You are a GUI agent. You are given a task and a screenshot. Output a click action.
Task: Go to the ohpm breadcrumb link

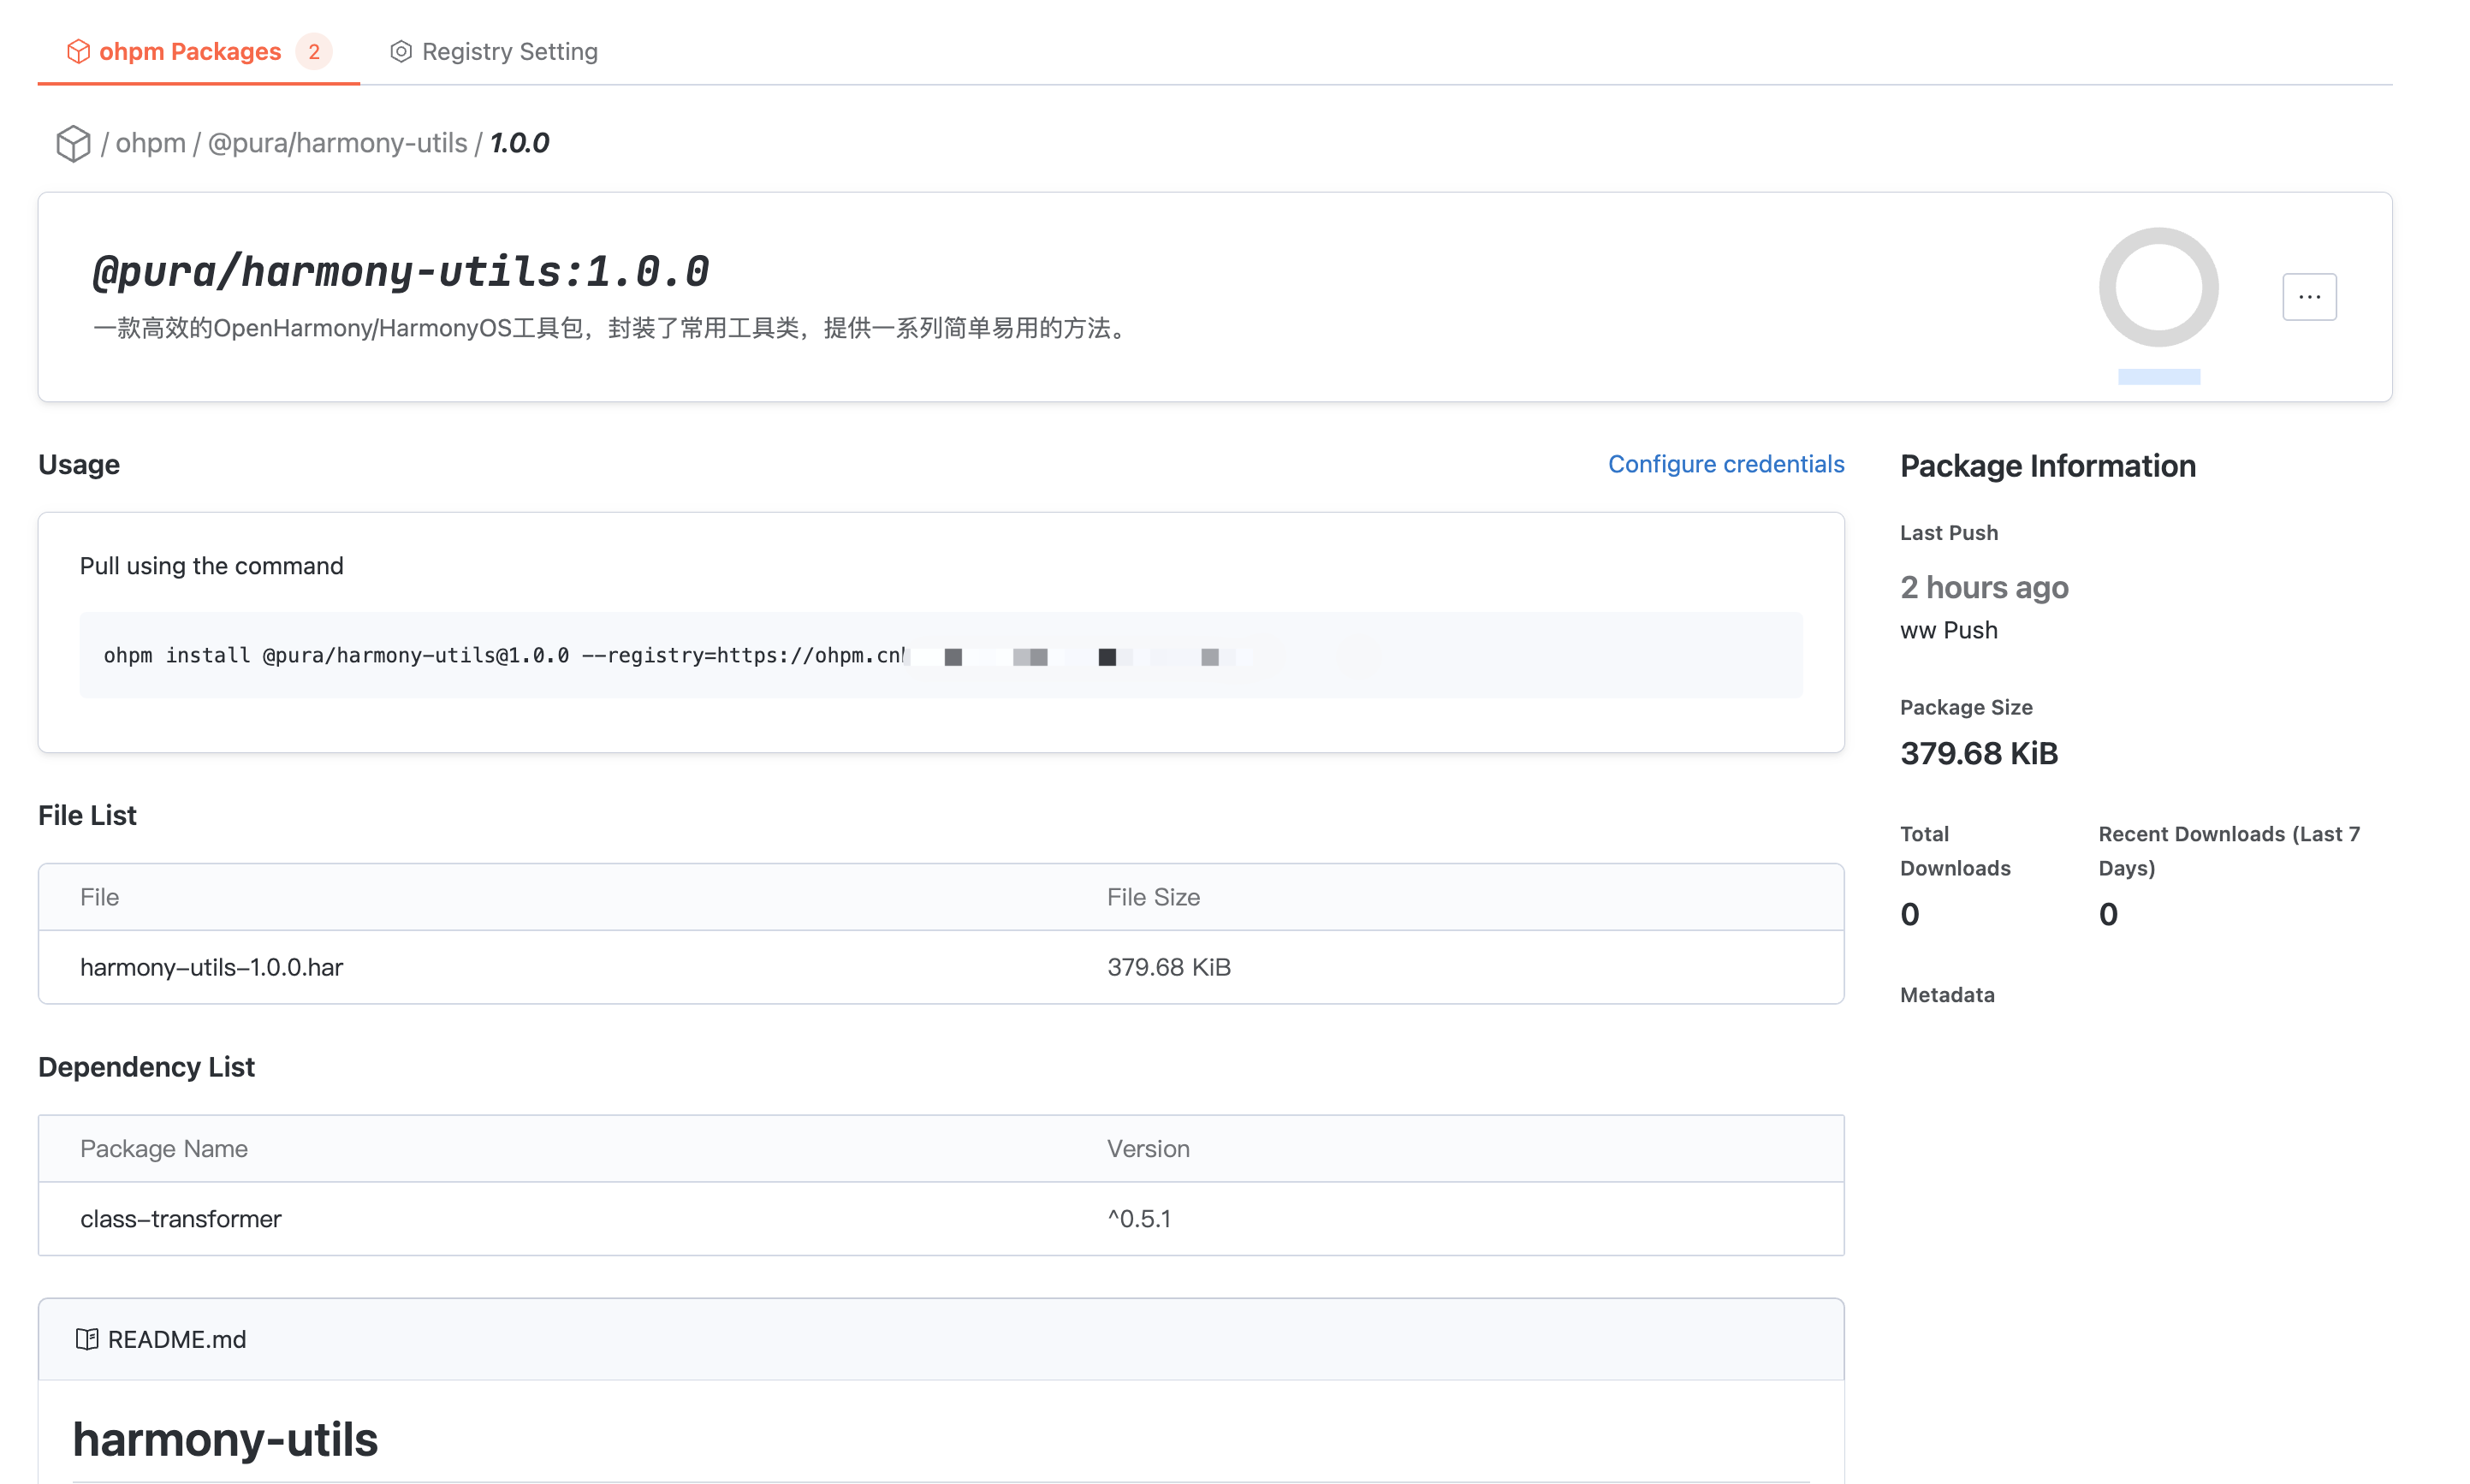[150, 143]
